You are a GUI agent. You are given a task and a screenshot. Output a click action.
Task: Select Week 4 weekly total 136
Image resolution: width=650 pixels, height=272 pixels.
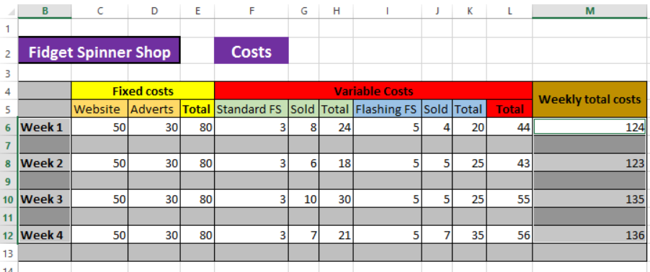tap(590, 235)
